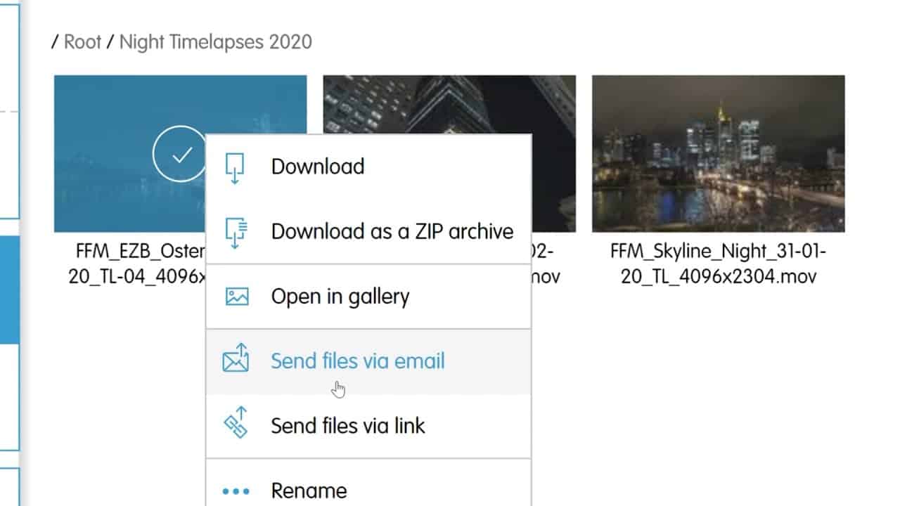
Task: Open the FFM Skyline Night video thumbnail
Action: [x=718, y=154]
